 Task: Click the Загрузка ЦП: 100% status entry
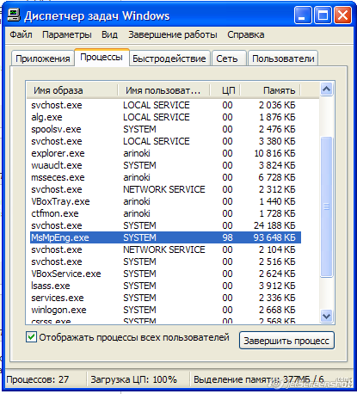coord(133,379)
